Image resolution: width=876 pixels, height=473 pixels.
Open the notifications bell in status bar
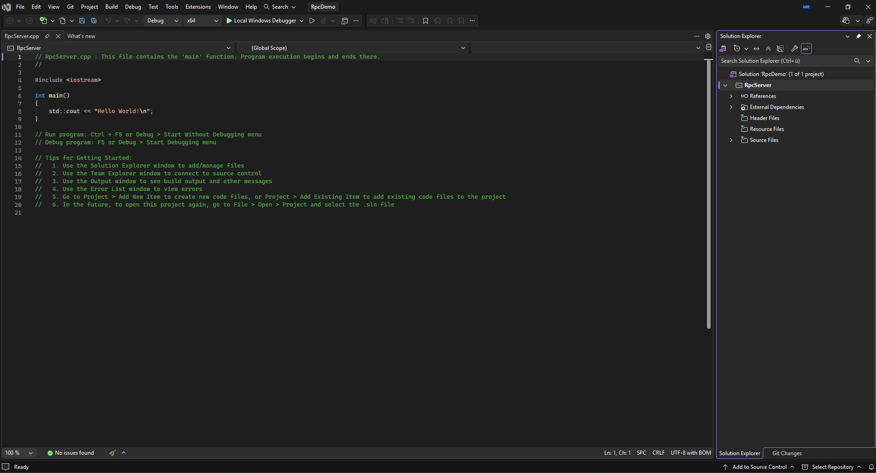(871, 467)
